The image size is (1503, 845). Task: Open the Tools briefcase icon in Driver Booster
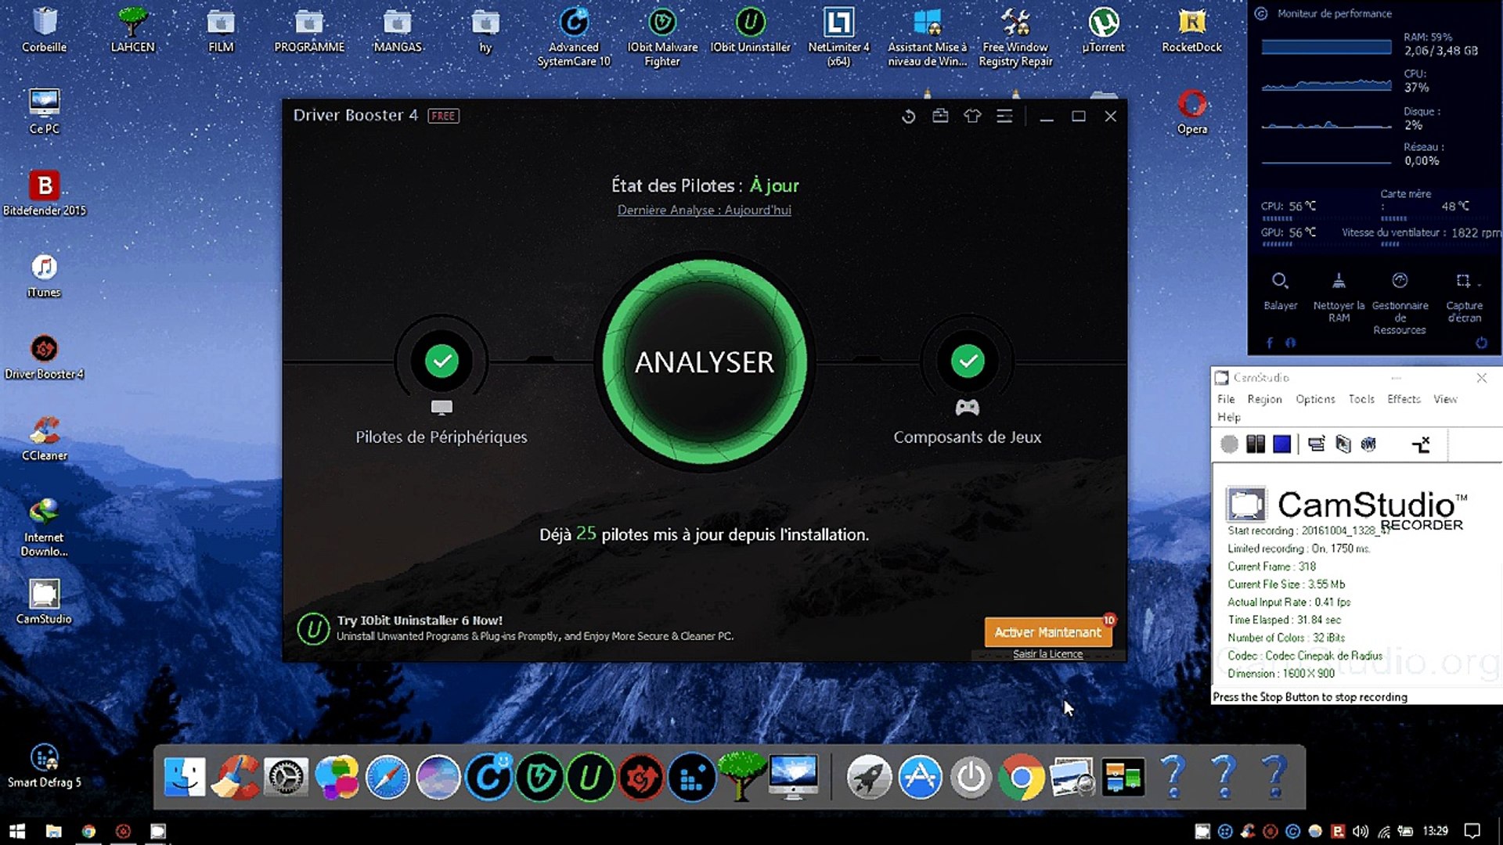tap(940, 117)
